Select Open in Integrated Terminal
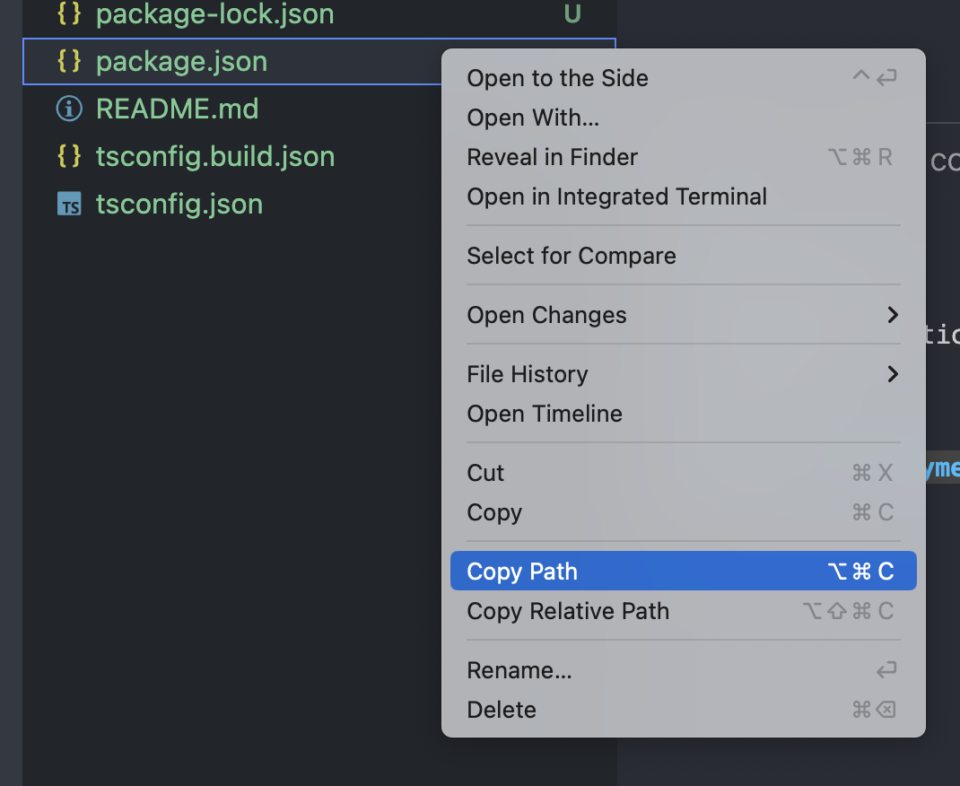This screenshot has height=786, width=960. pyautogui.click(x=616, y=196)
